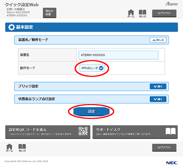Viewport: 183px width, 168px height.
Task: Open the 使い方 guide icon in top header
Action: point(142,14)
